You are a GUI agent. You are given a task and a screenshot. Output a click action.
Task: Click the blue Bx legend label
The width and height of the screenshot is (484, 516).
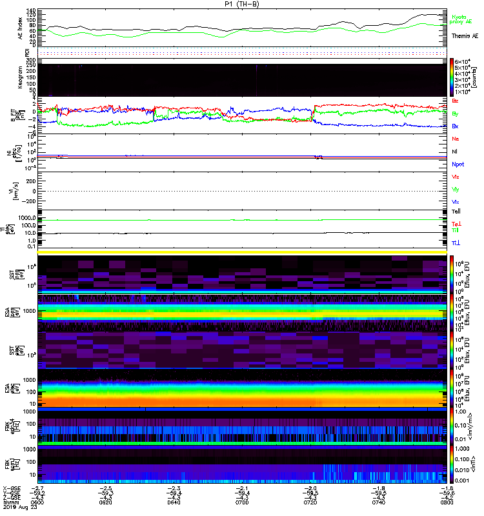455,126
